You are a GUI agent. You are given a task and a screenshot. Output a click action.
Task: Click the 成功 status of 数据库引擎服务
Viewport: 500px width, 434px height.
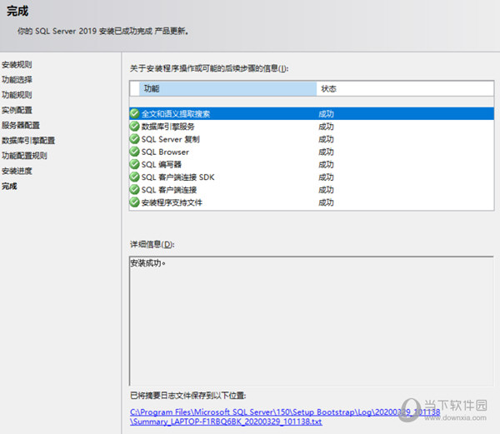326,127
